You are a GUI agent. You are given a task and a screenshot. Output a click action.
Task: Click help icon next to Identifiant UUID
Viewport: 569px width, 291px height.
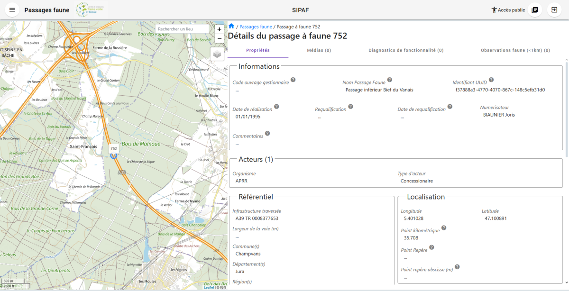pyautogui.click(x=491, y=80)
